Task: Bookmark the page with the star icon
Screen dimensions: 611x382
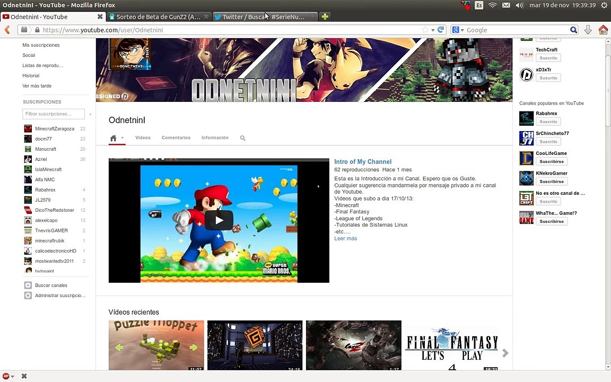Action: pyautogui.click(x=425, y=30)
